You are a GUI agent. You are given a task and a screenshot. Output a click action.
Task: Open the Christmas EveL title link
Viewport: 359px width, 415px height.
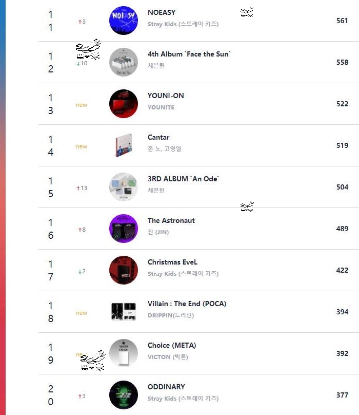click(172, 262)
